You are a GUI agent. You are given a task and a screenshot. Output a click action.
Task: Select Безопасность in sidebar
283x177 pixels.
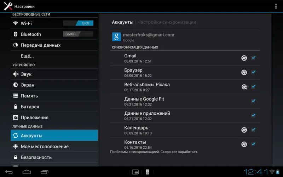pyautogui.click(x=54, y=157)
